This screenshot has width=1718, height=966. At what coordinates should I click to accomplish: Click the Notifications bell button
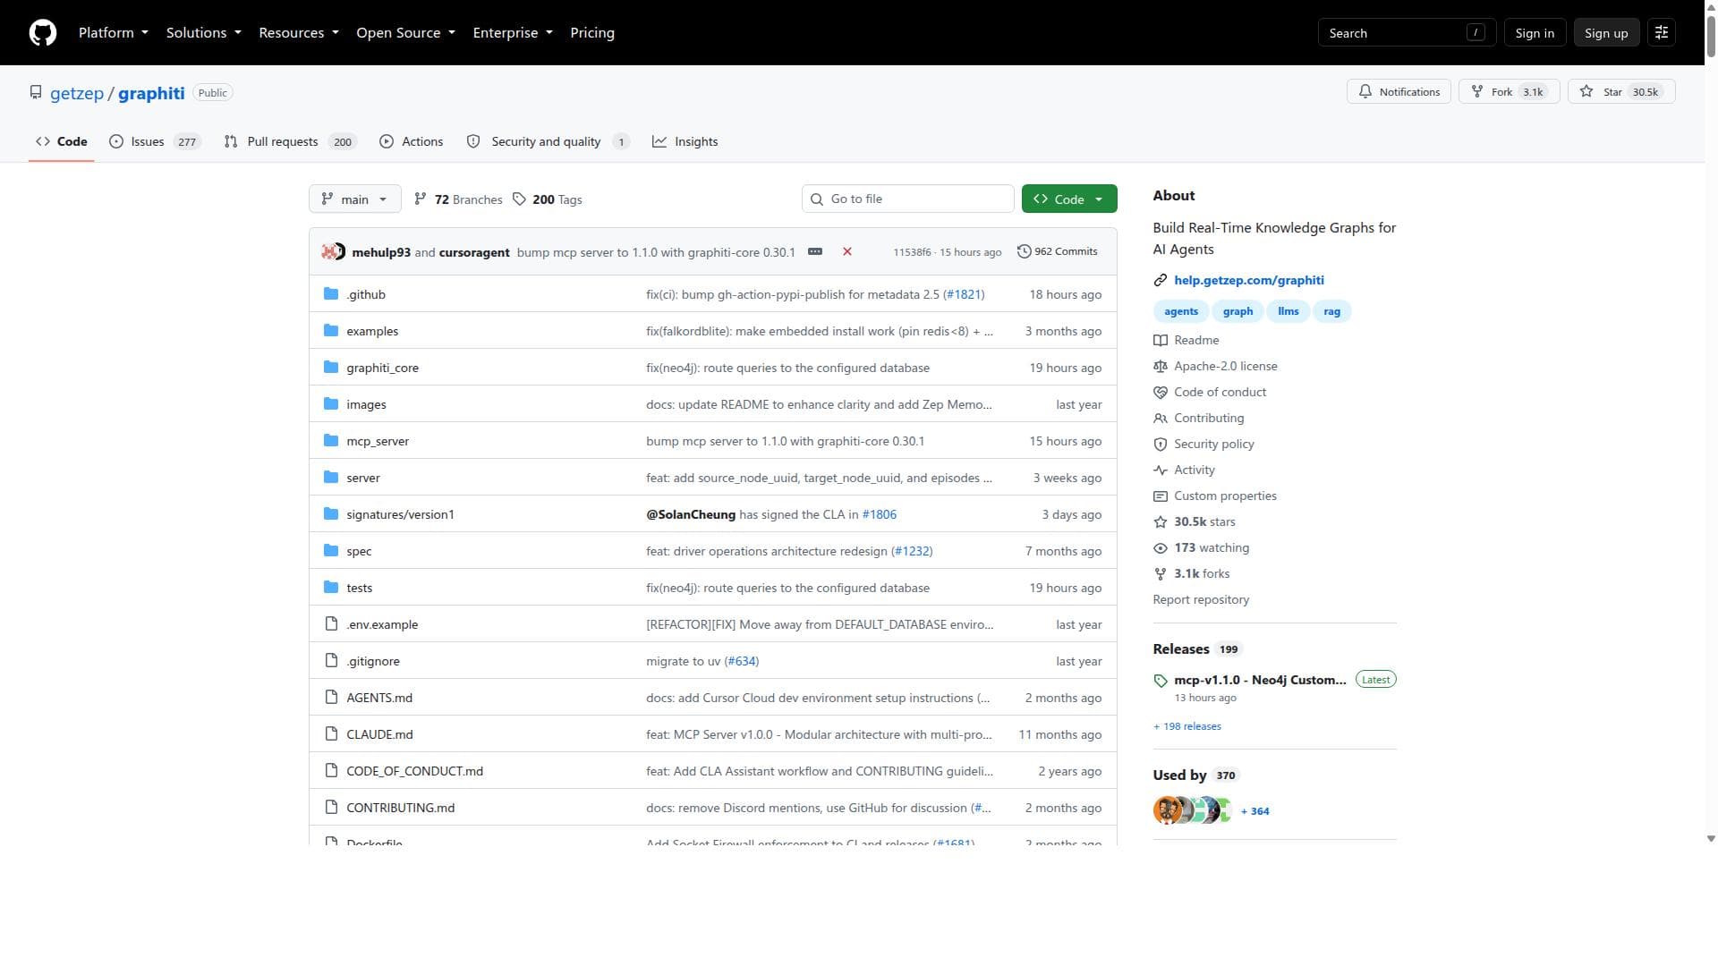(x=1399, y=92)
